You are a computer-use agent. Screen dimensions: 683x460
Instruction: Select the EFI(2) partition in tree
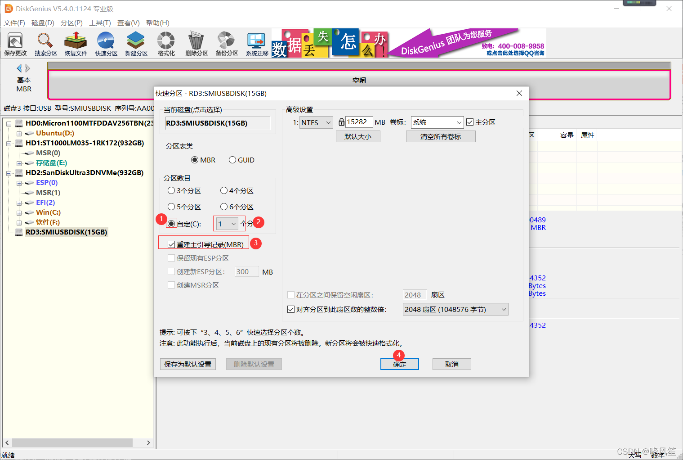coord(45,203)
